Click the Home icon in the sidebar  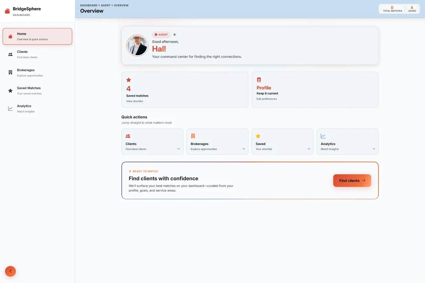(x=10, y=36)
